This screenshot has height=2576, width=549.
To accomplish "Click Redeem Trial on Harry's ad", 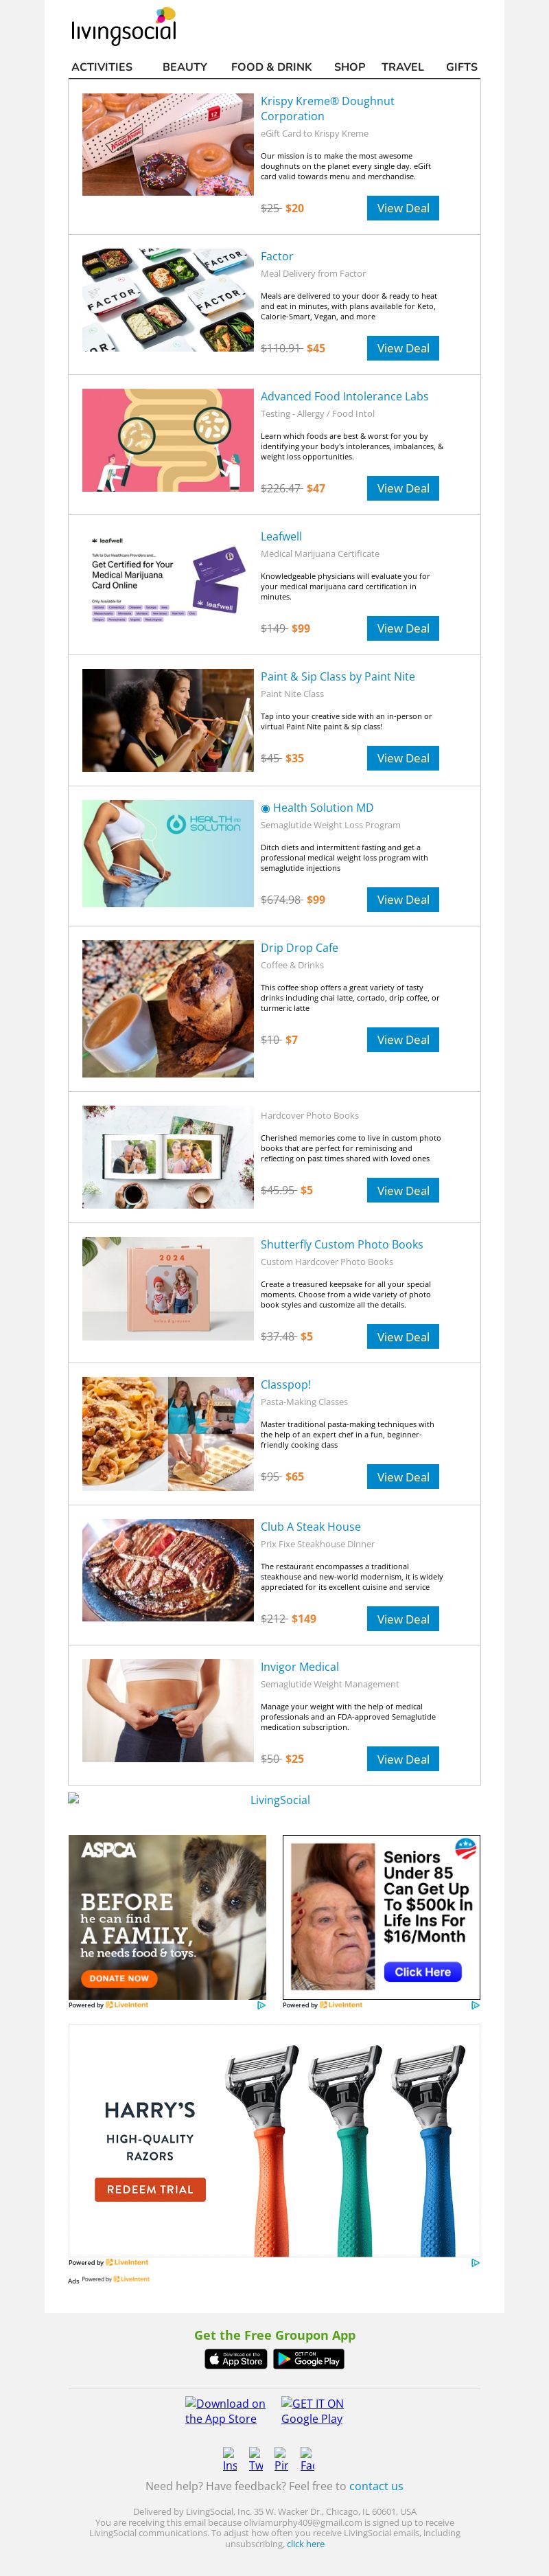I will 150,2189.
